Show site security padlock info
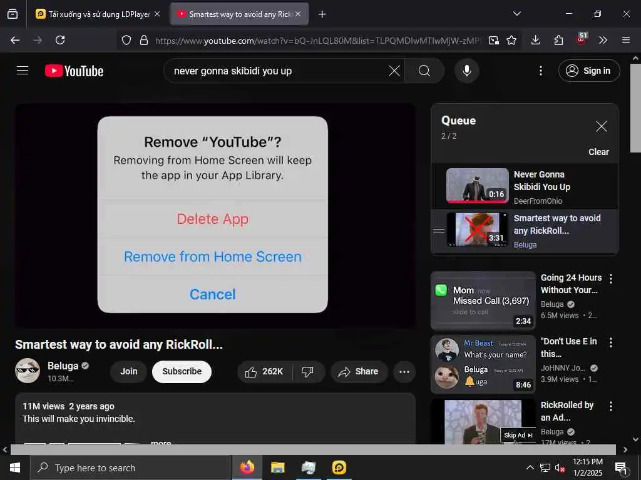The width and height of the screenshot is (641, 480). coord(144,40)
